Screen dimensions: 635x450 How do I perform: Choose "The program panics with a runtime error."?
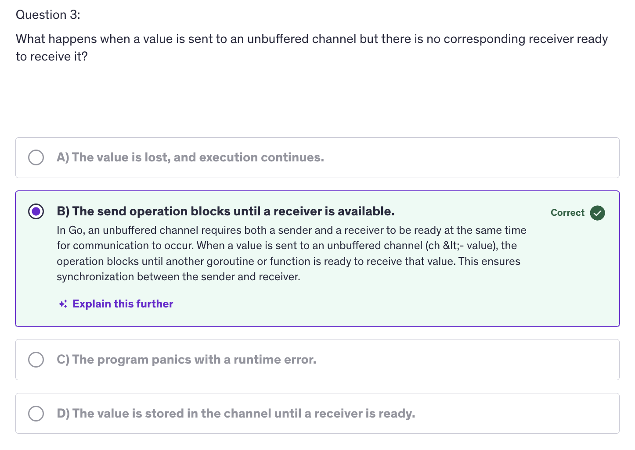(x=194, y=360)
